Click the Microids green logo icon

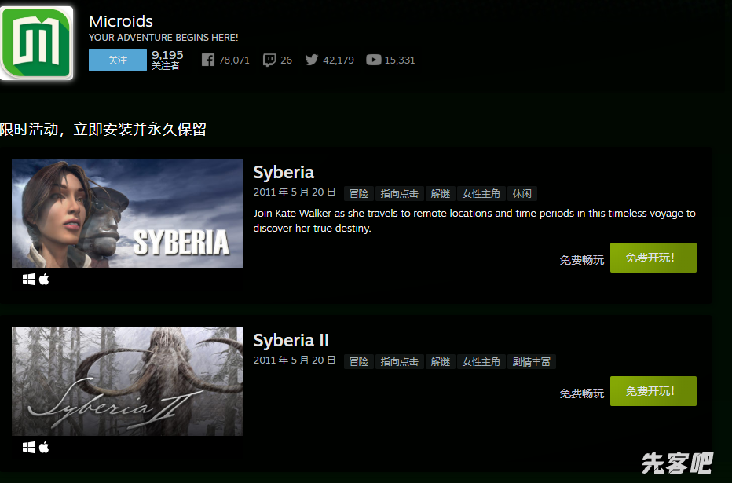(x=36, y=43)
